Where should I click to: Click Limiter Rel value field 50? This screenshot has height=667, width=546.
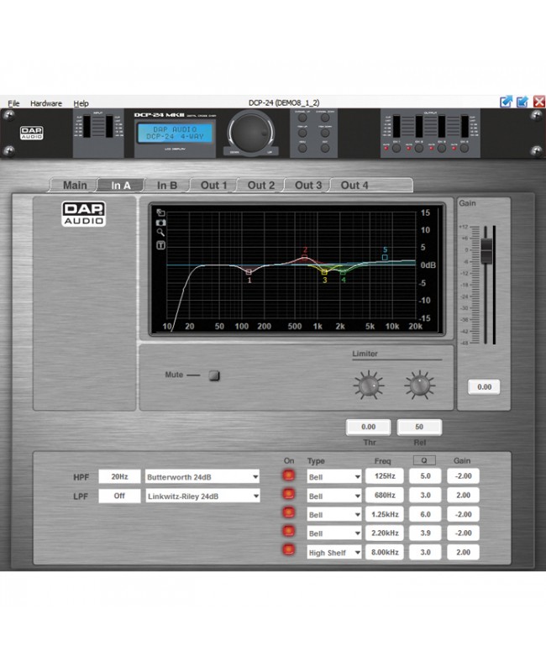click(x=419, y=427)
